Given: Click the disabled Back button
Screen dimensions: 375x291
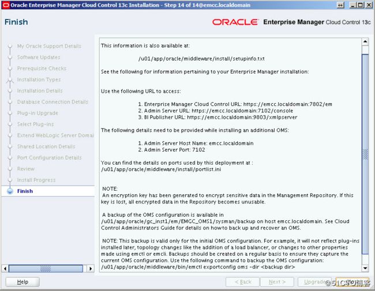Looking at the screenshot, I should coord(242,282).
